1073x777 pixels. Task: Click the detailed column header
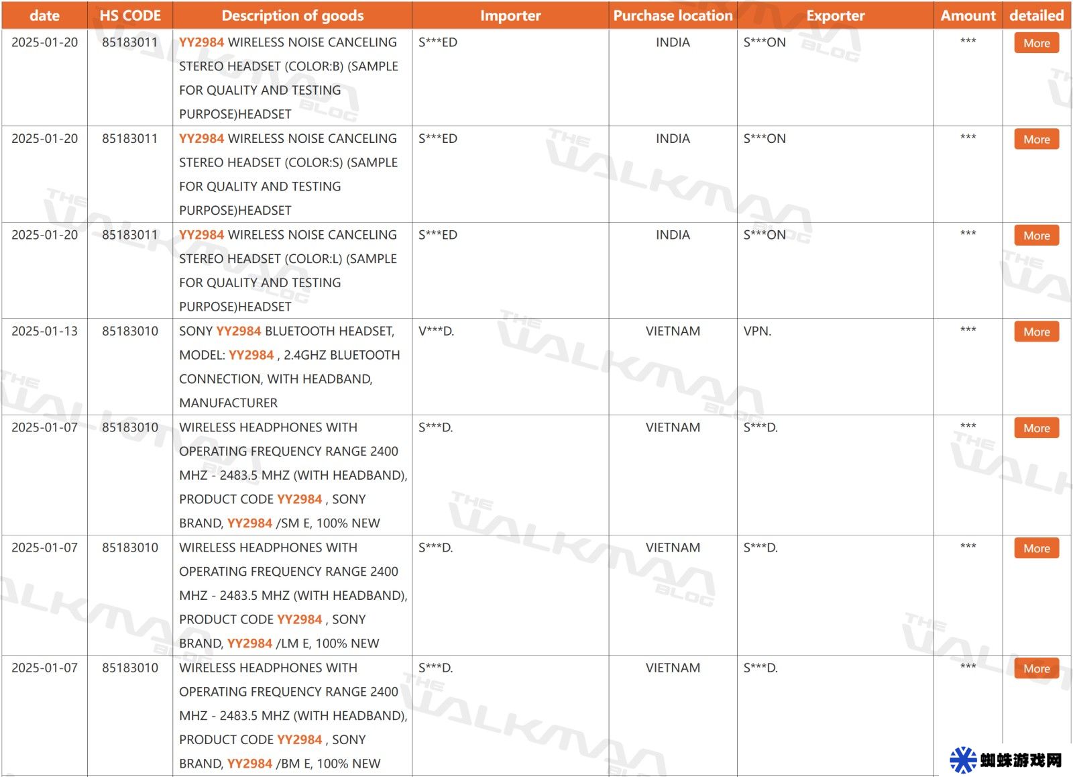1036,15
